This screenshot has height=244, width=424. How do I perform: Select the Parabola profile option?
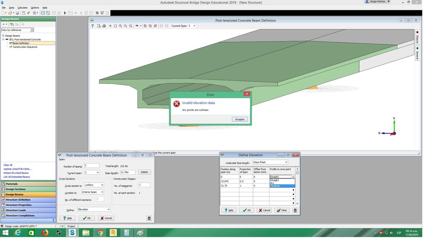tap(283, 186)
